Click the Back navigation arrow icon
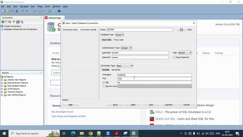The height and width of the screenshot is (137, 243). pyautogui.click(x=33, y=11)
